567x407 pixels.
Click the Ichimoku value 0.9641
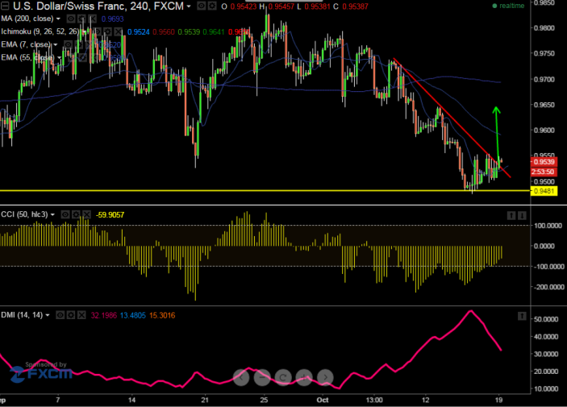coord(214,31)
